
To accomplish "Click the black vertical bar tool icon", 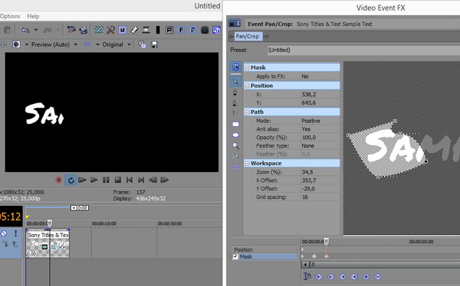I will click(x=158, y=30).
